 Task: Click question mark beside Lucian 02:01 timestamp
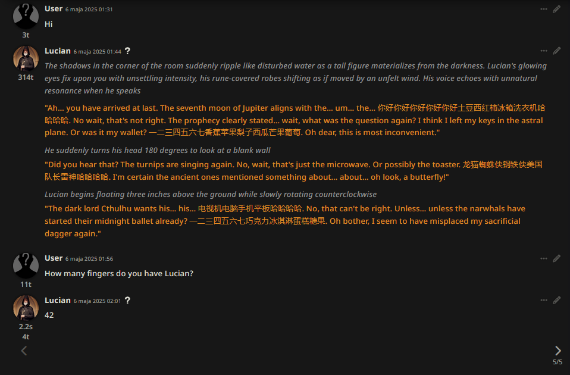127,301
